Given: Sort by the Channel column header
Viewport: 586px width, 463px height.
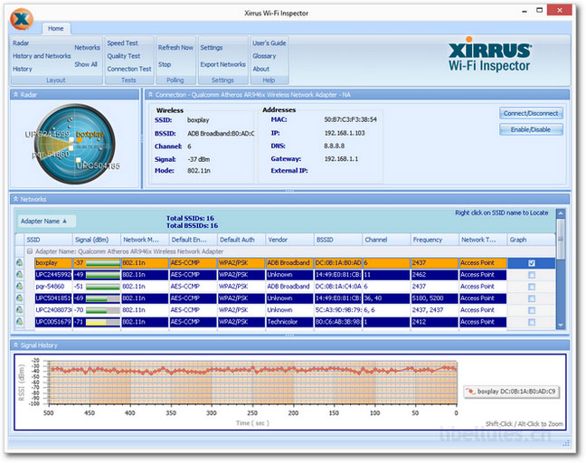Looking at the screenshot, I should coord(386,240).
